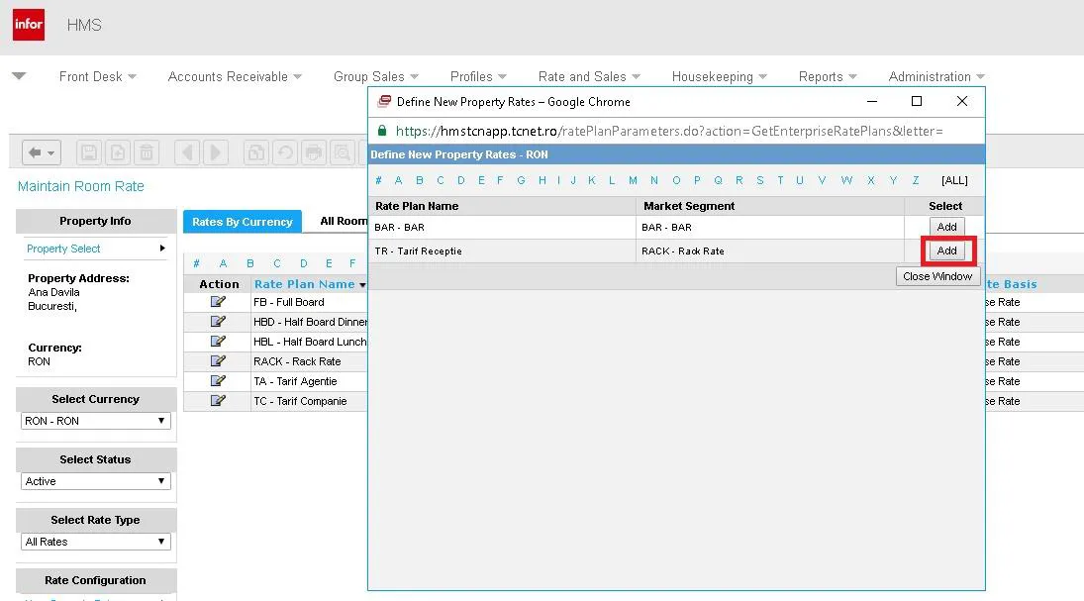Open the Select Currency dropdown
1084x601 pixels.
[x=95, y=421]
